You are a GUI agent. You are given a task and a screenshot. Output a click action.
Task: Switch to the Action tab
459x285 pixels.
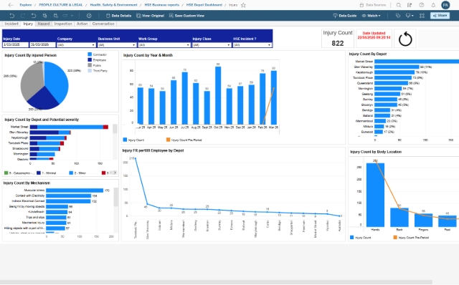tap(82, 24)
